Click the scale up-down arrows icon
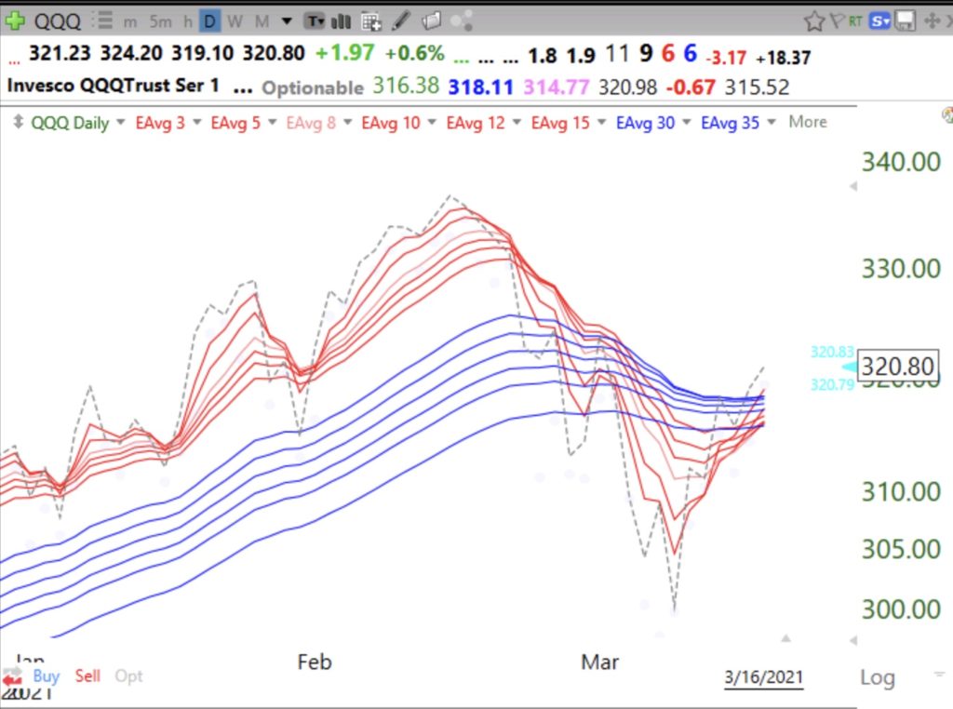Screen dimensions: 953x709 pos(19,122)
